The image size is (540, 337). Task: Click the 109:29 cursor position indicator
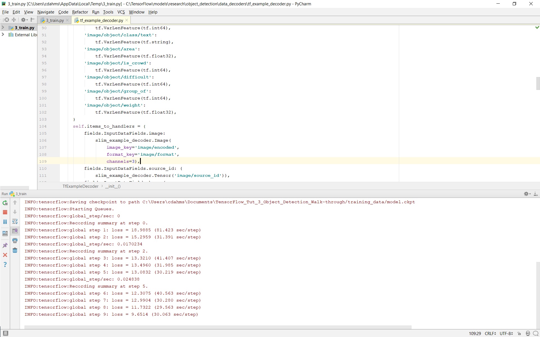pyautogui.click(x=475, y=334)
